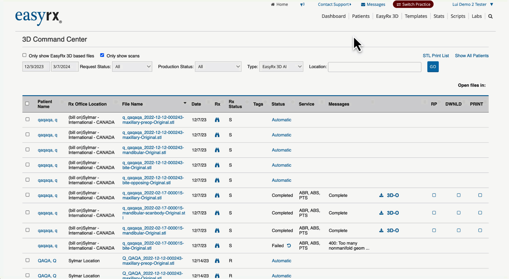
Task: Uncheck Only show scans checkbox
Action: 102,55
